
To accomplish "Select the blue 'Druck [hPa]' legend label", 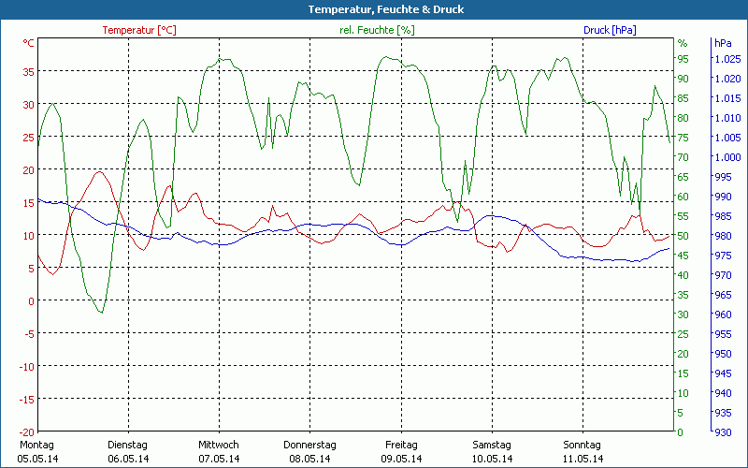I will click(610, 30).
